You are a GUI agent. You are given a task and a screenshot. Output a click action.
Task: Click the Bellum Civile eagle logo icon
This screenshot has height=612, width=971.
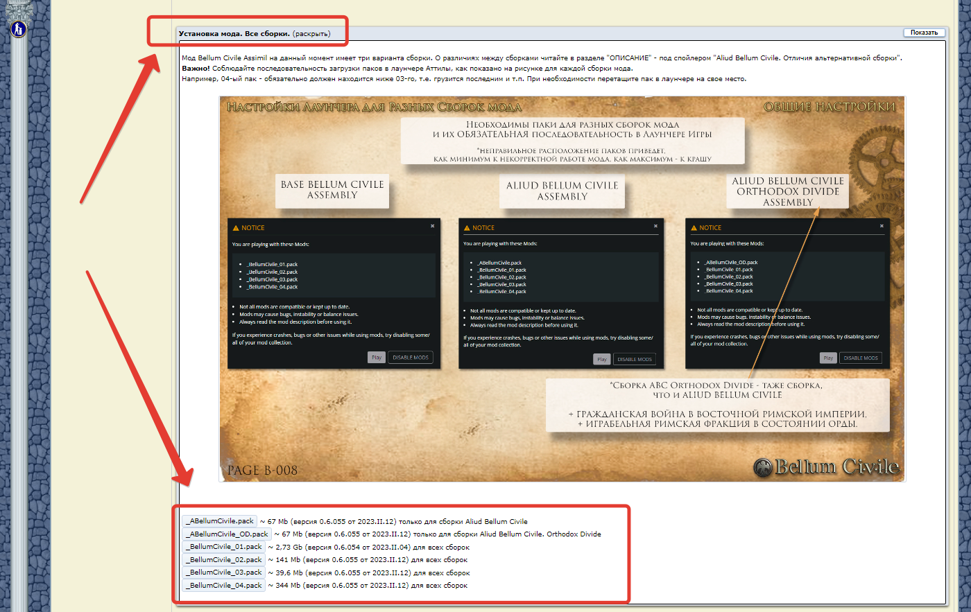(763, 467)
